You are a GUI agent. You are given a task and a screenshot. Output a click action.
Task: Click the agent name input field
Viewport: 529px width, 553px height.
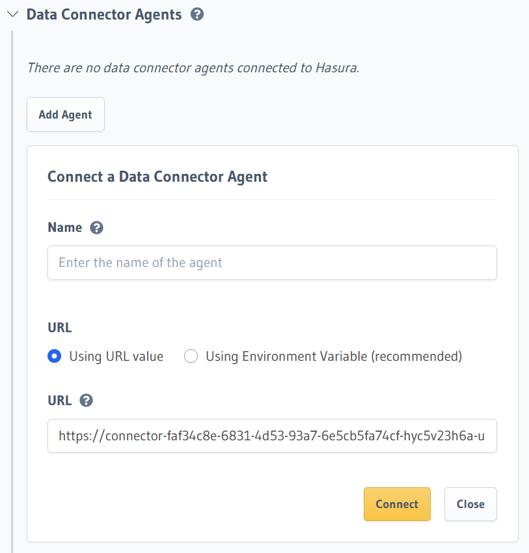click(271, 262)
